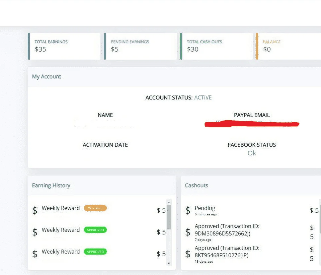Open the Total Earnings $35 card
The image size is (321, 275).
[64, 46]
